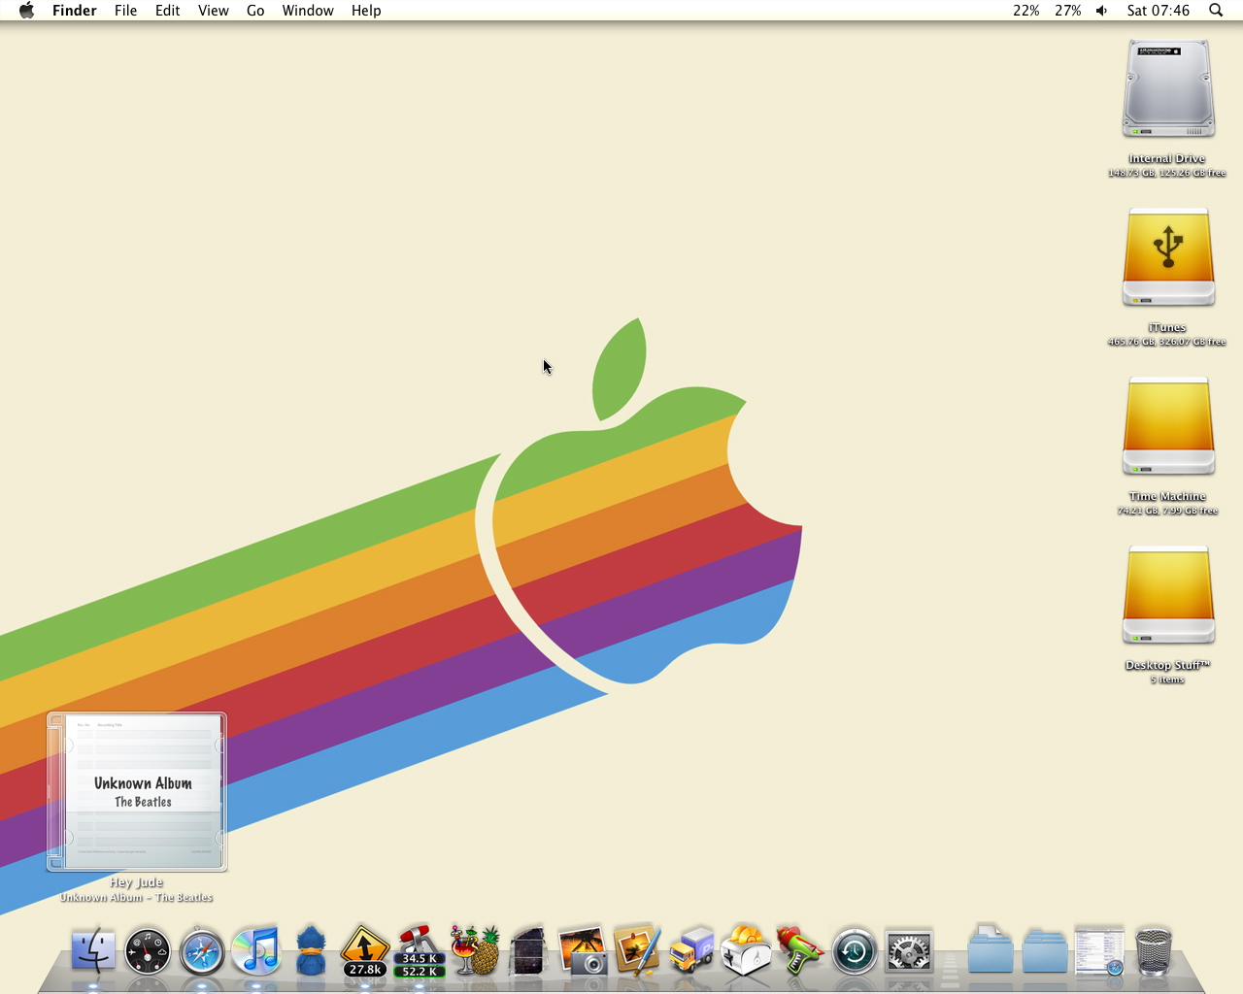Launch Image Capture camera icon
The height and width of the screenshot is (994, 1243).
pos(583,950)
